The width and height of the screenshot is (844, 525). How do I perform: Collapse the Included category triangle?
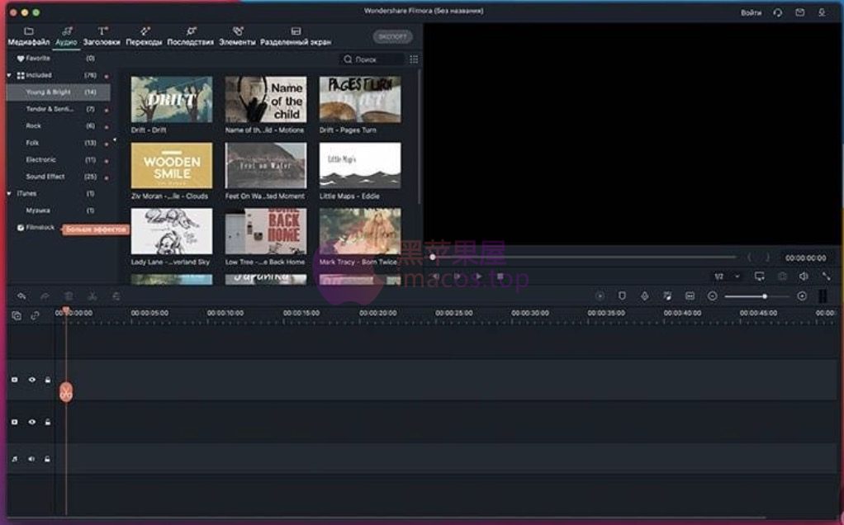(9, 75)
